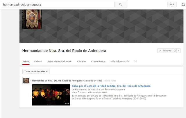Open the Listas de reproducción tab
Viewport: 186px width, 118px height.
coord(59,61)
